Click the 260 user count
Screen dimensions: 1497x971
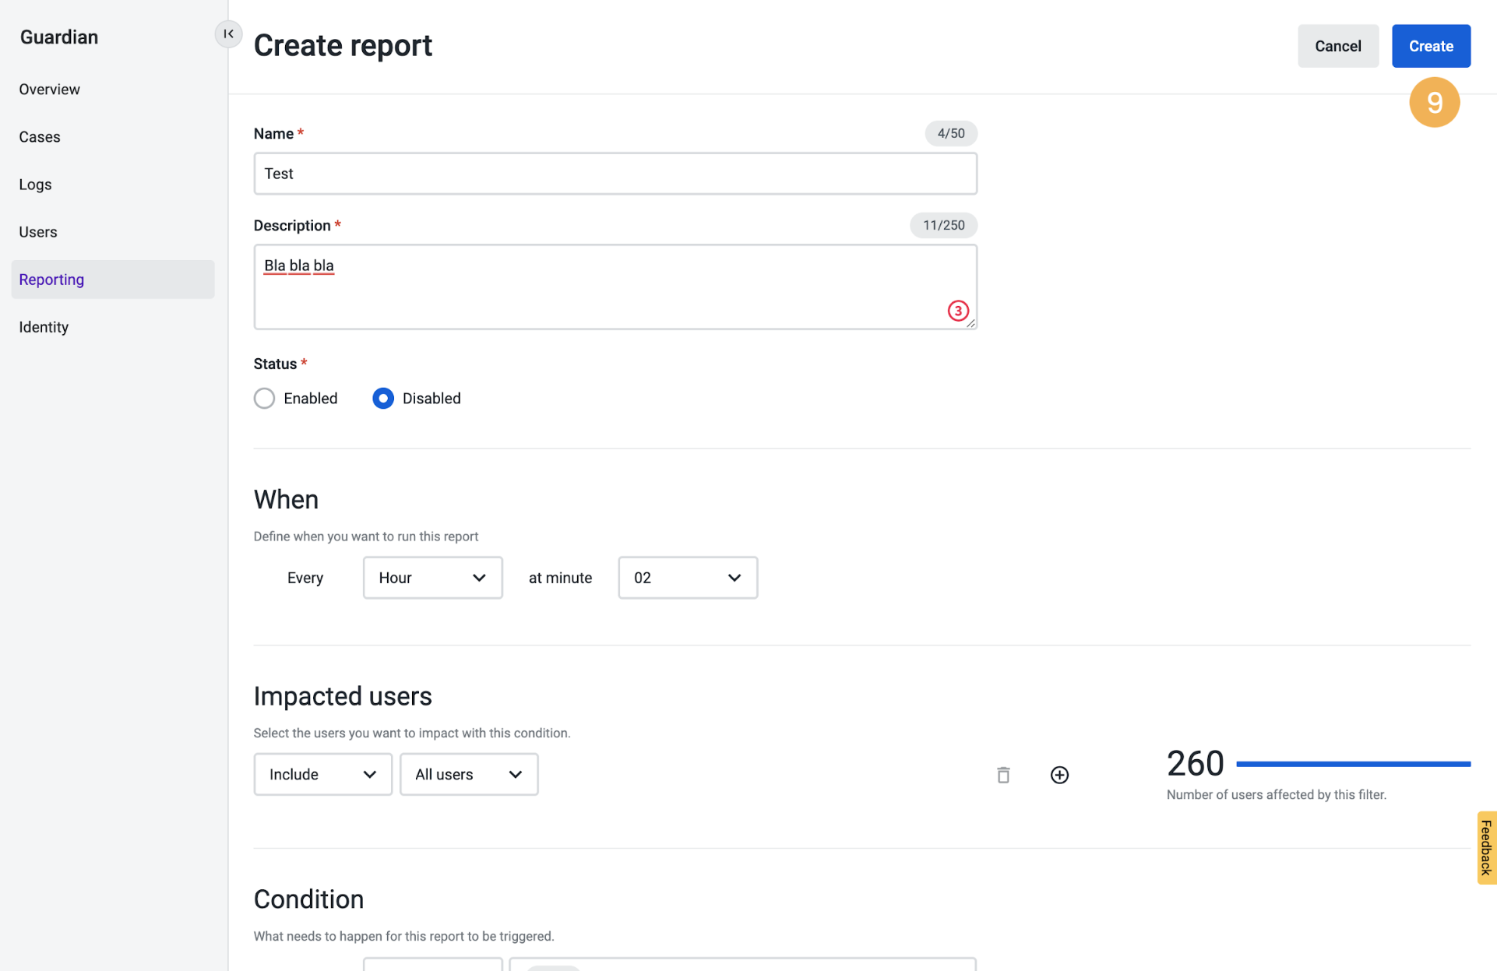[1195, 763]
